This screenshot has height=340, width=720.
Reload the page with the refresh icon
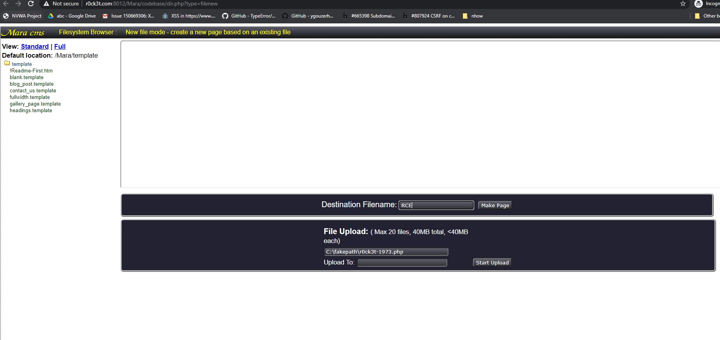click(x=31, y=4)
